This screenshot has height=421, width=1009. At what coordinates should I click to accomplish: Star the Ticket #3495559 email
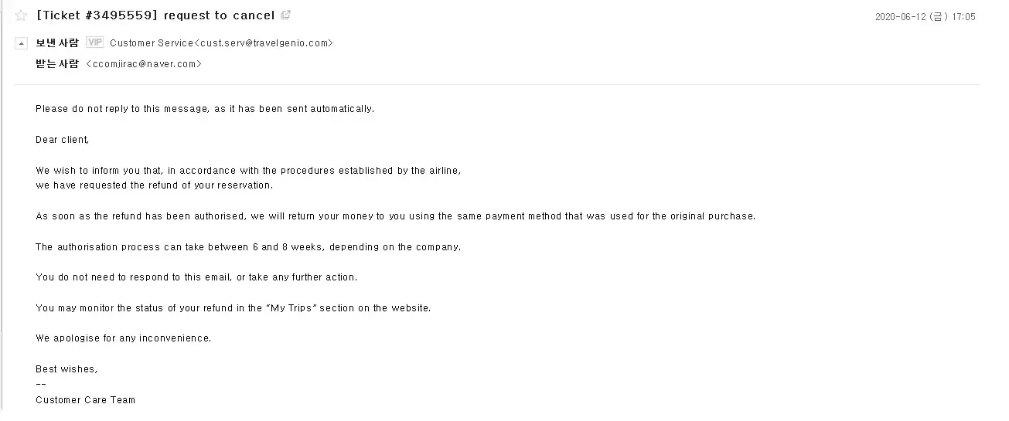pyautogui.click(x=21, y=15)
